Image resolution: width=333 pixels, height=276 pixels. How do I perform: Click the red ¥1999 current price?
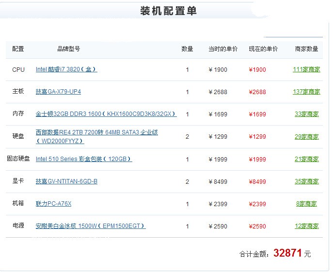pyautogui.click(x=257, y=160)
